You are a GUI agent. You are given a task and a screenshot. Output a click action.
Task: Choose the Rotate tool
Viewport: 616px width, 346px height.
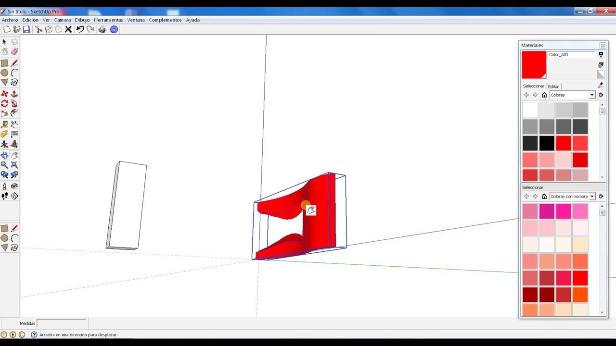[x=4, y=103]
